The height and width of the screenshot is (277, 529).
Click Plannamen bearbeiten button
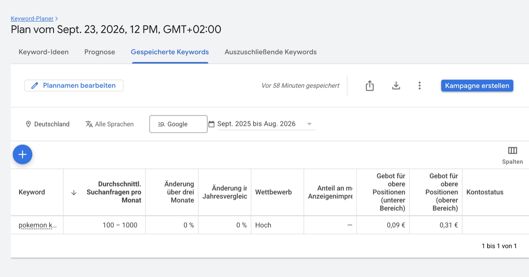pyautogui.click(x=74, y=86)
